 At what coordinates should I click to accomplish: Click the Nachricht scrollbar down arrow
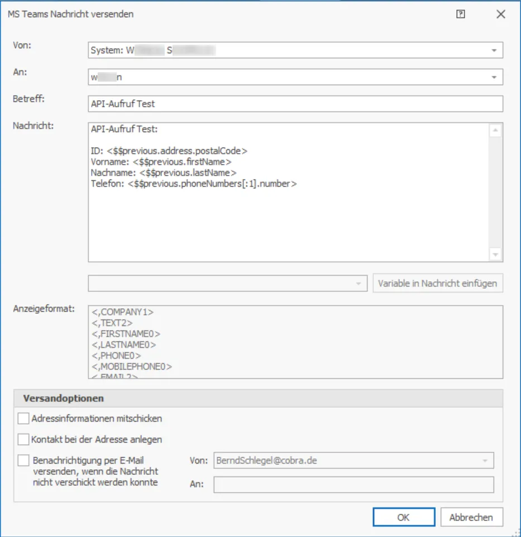(496, 255)
